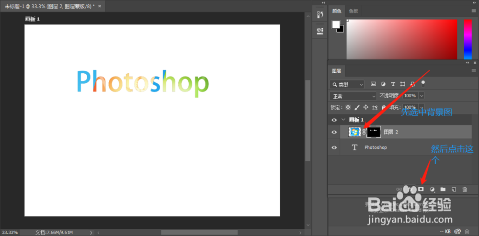
Task: Click the link layers chain icon
Action: point(399,189)
